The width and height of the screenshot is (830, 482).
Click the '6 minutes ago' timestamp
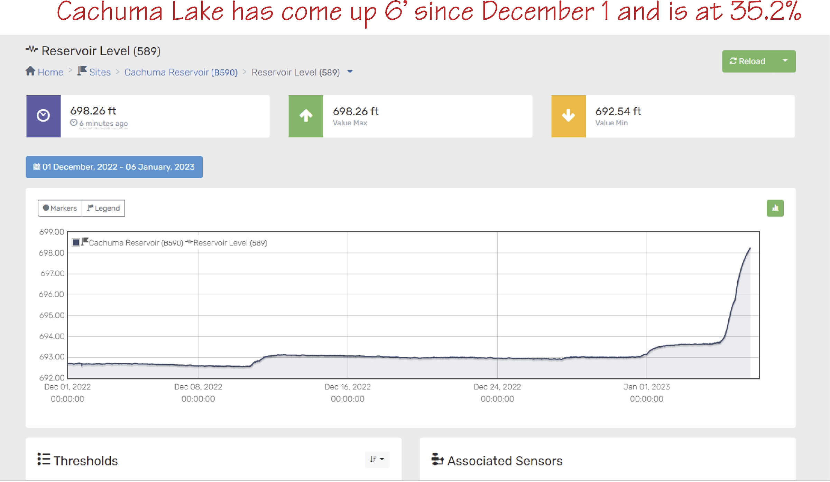click(103, 123)
